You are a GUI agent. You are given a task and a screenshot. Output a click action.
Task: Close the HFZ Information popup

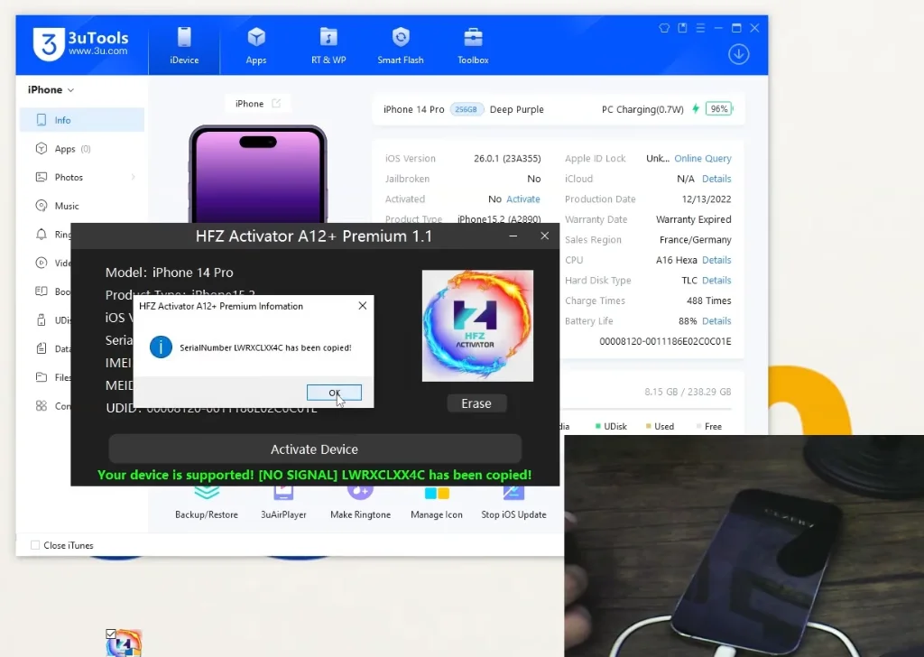pos(363,305)
